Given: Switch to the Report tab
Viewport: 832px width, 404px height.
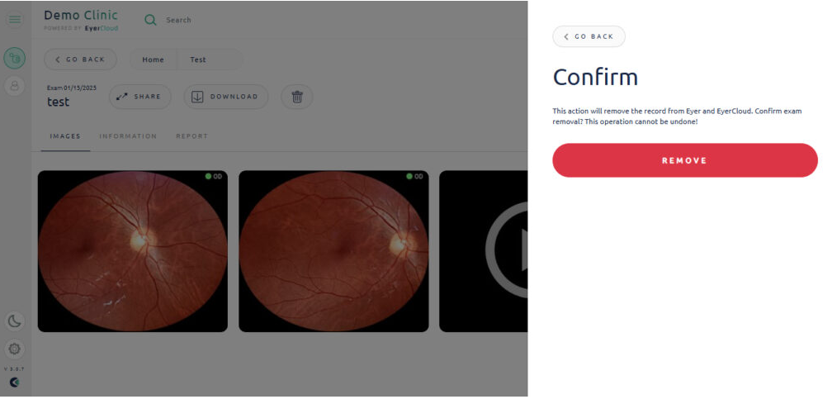Looking at the screenshot, I should tap(192, 136).
